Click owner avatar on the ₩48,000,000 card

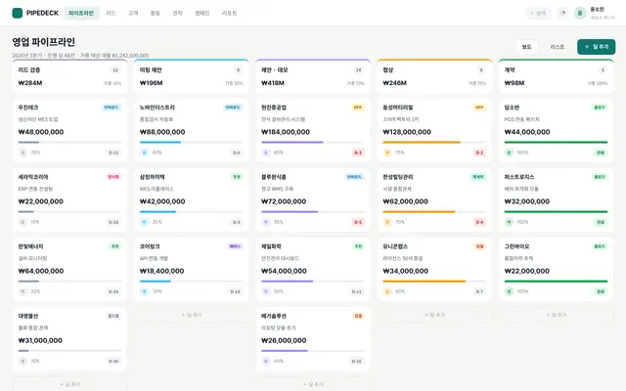pyautogui.click(x=22, y=152)
